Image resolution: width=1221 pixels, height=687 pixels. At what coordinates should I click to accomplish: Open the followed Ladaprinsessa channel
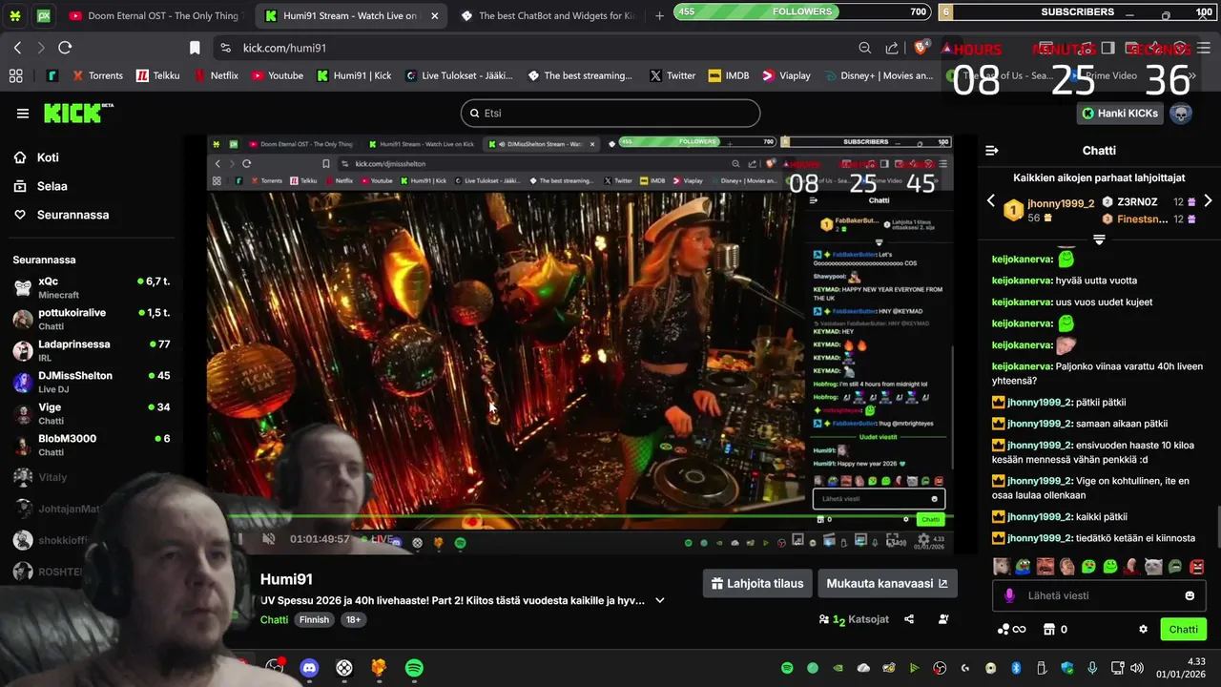92,350
